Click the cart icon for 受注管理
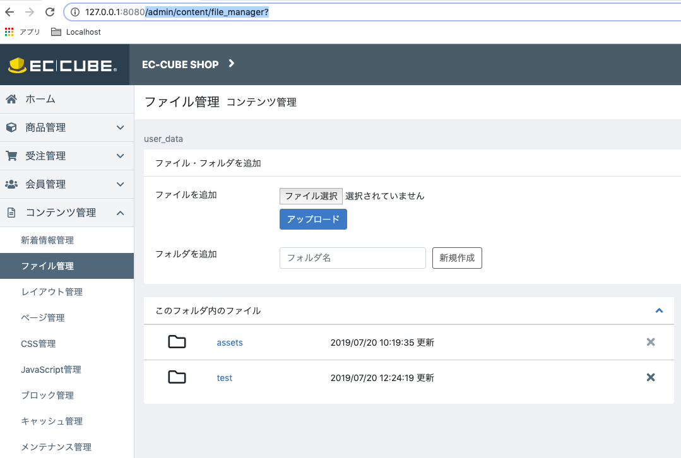 (x=11, y=156)
